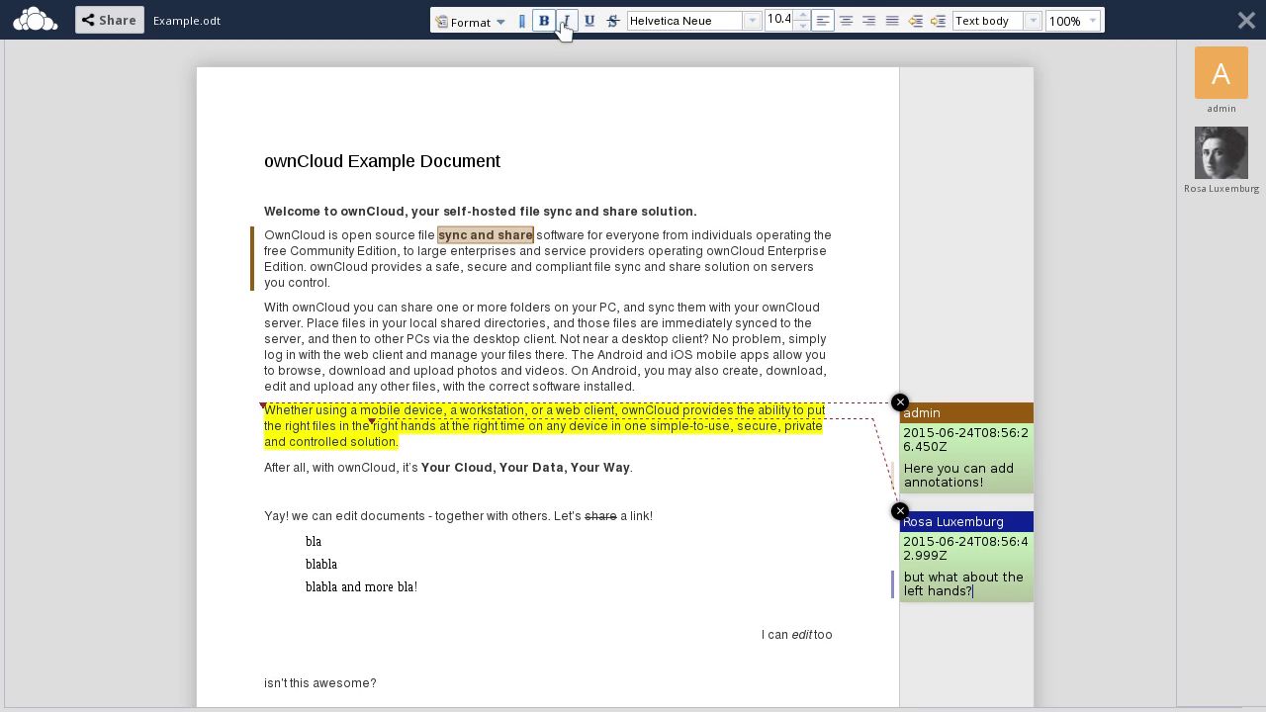Screen dimensions: 1266x712
Task: Click the 'blabla and more bla!' line
Action: (x=361, y=587)
